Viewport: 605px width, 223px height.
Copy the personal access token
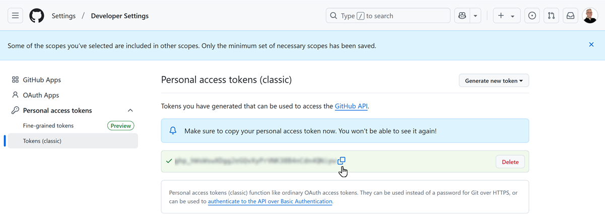pos(342,161)
